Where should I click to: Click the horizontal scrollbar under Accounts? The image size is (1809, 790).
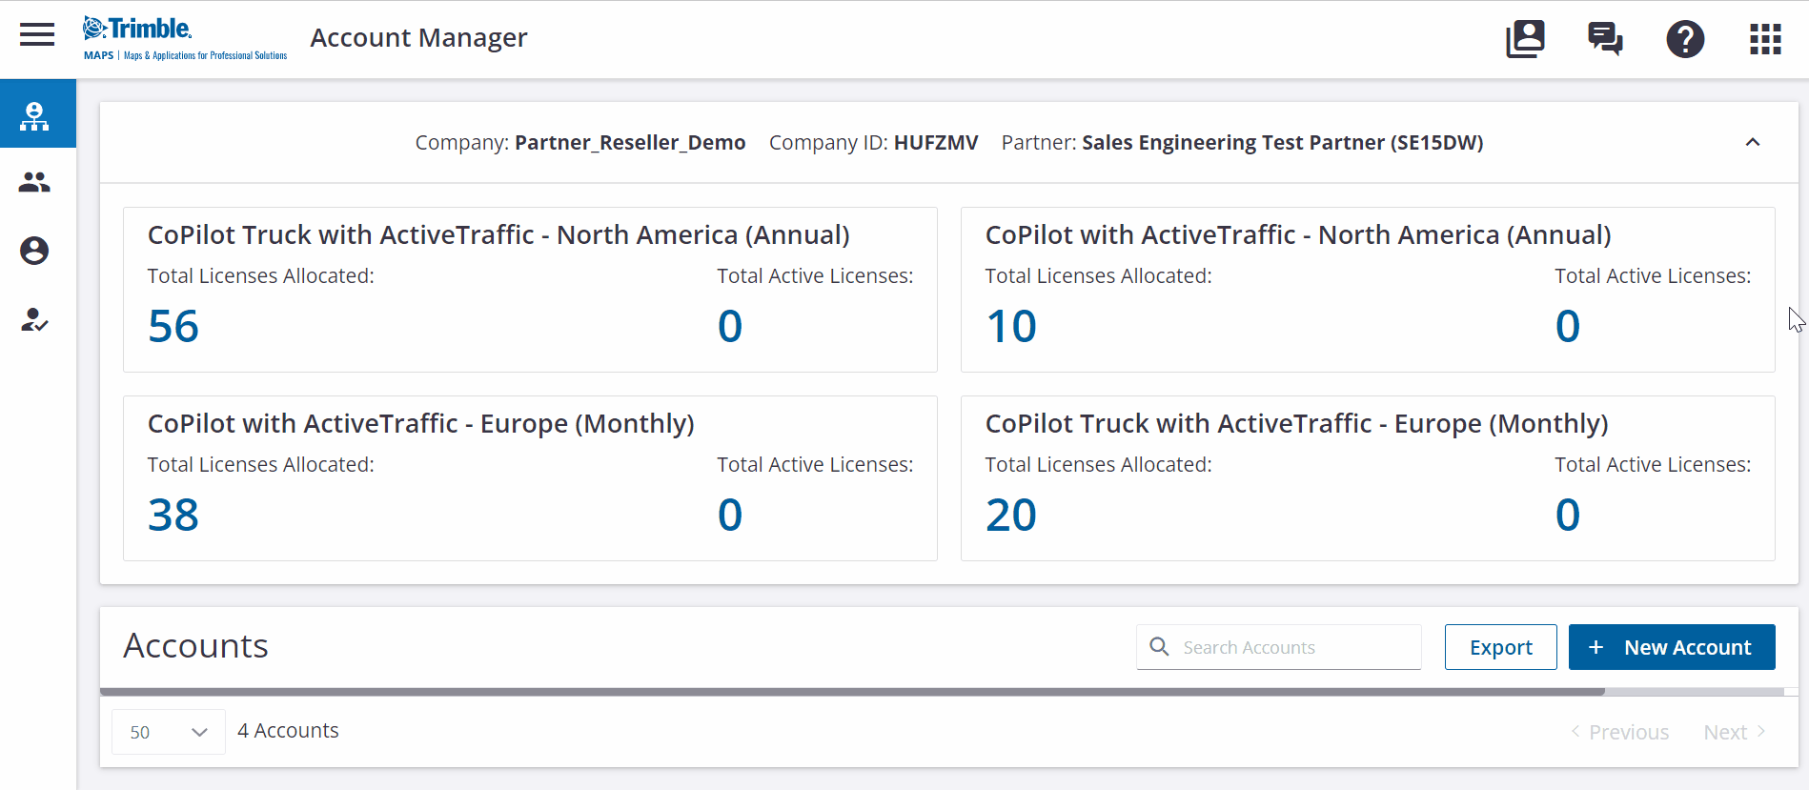pyautogui.click(x=852, y=692)
